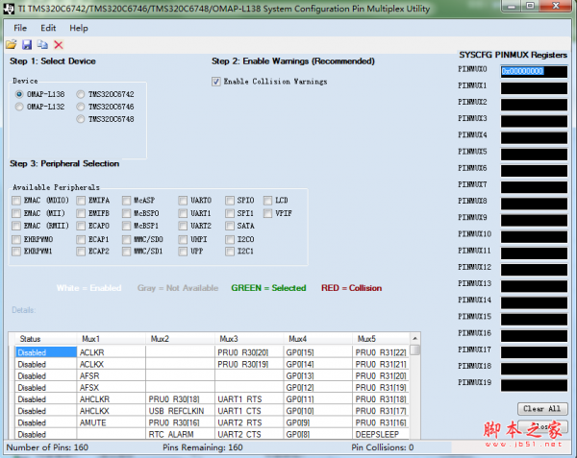Open the Help menu
This screenshot has width=577, height=458.
point(78,28)
